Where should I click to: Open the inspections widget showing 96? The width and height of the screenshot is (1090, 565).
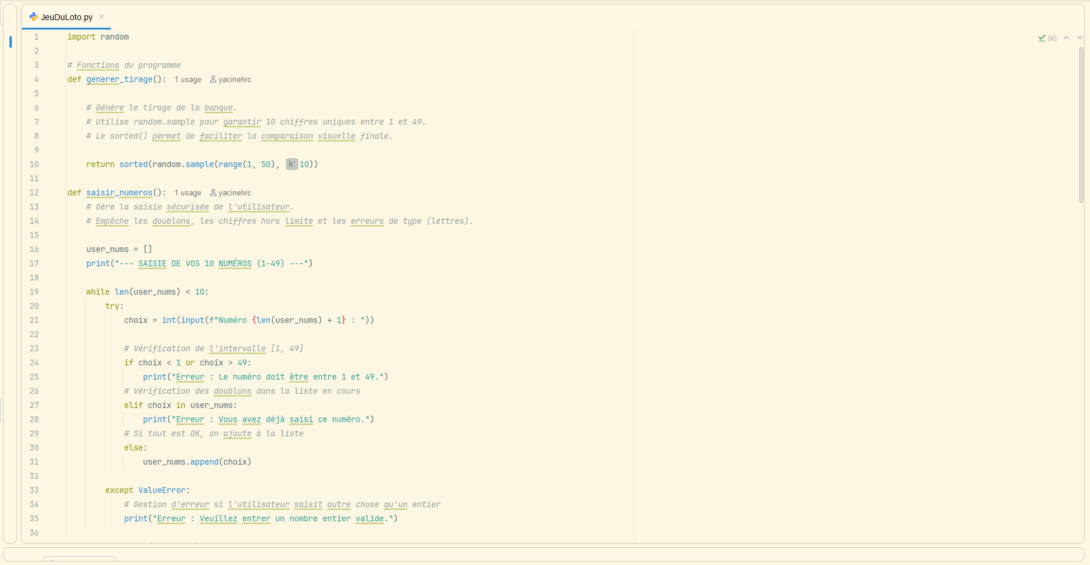click(1047, 38)
